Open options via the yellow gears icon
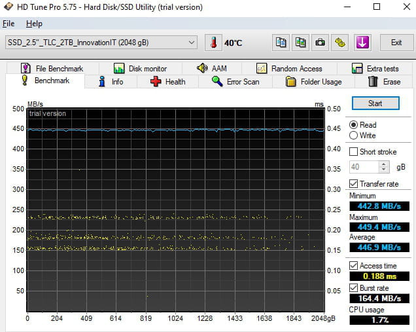The width and height of the screenshot is (416, 332). point(340,43)
